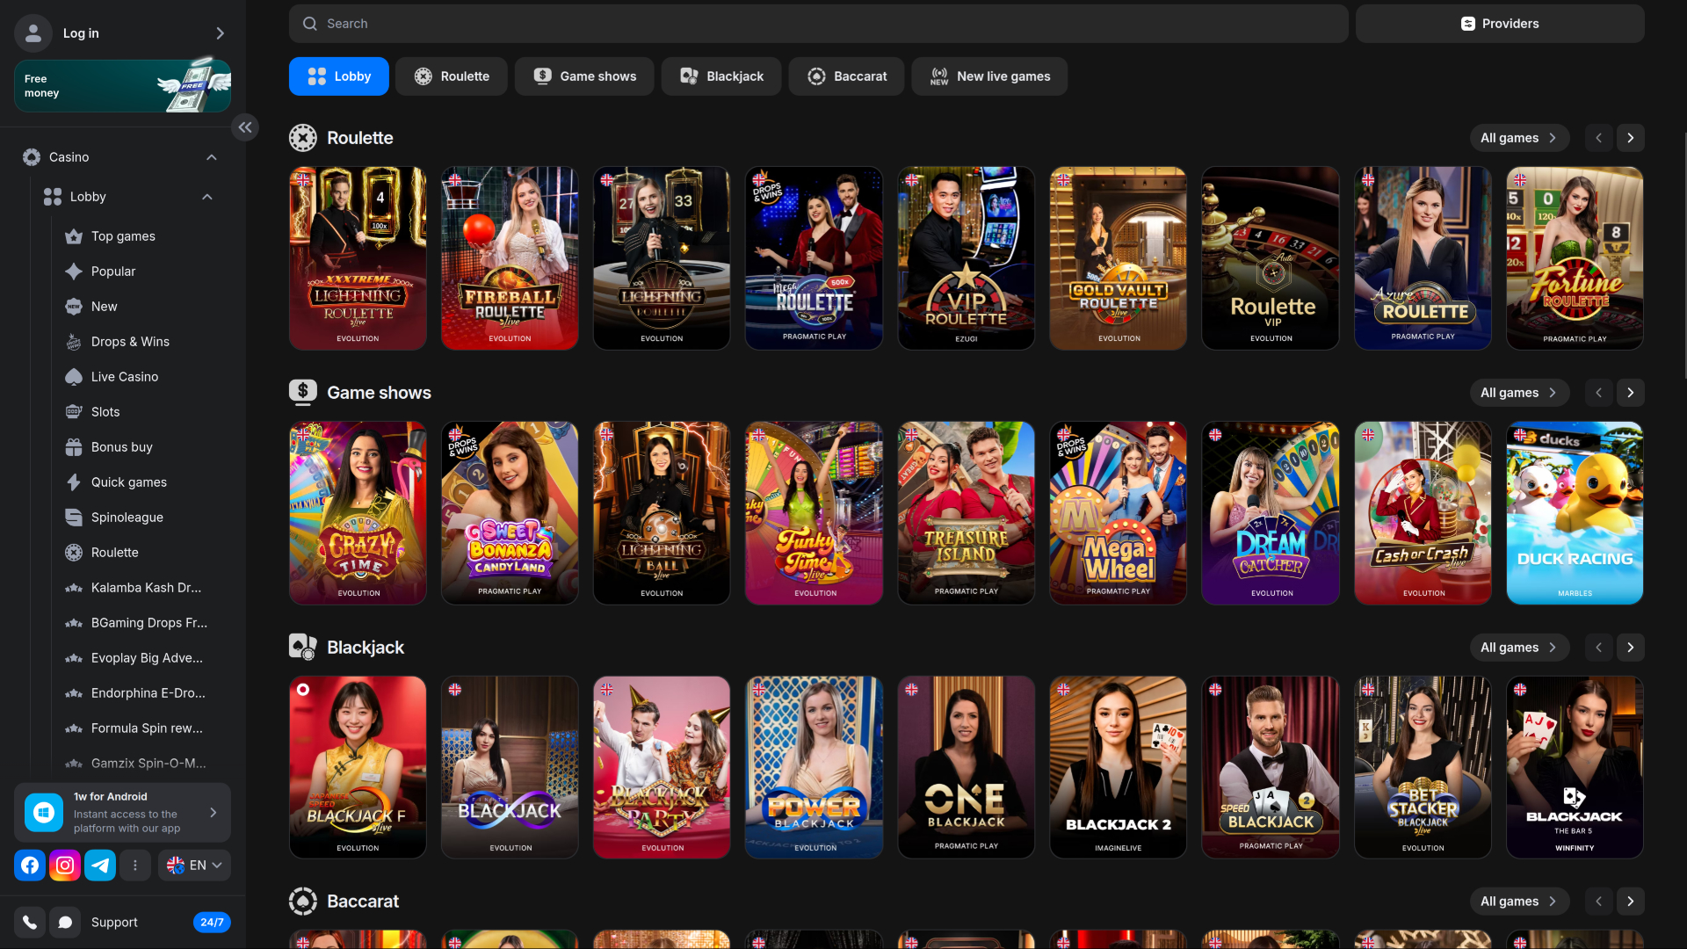Open the Telegram social icon
Image resolution: width=1687 pixels, height=949 pixels.
99,865
